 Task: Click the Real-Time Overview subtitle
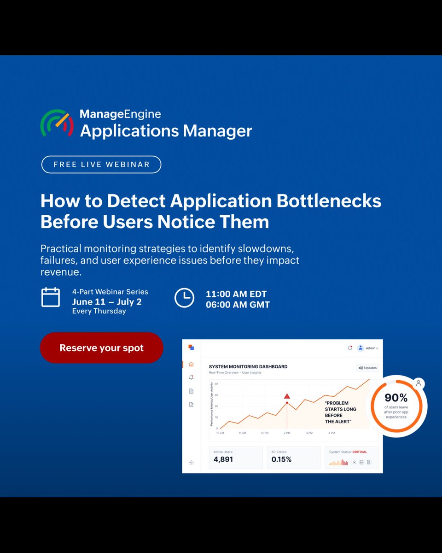pos(224,372)
